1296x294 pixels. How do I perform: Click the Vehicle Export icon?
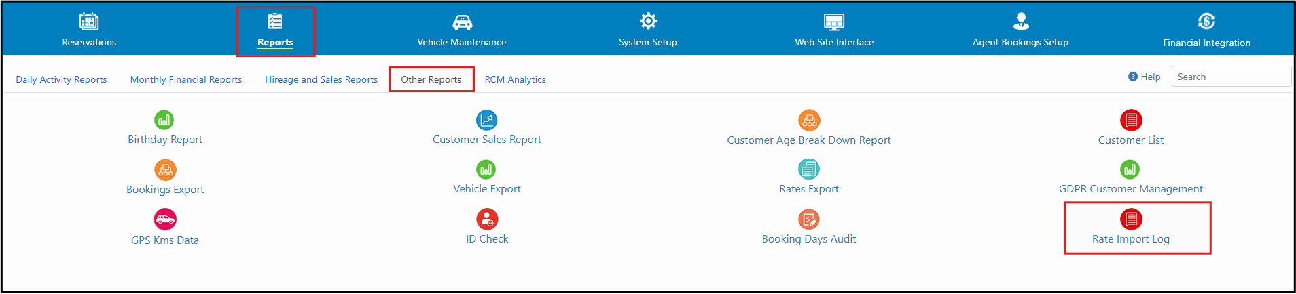[x=486, y=169]
